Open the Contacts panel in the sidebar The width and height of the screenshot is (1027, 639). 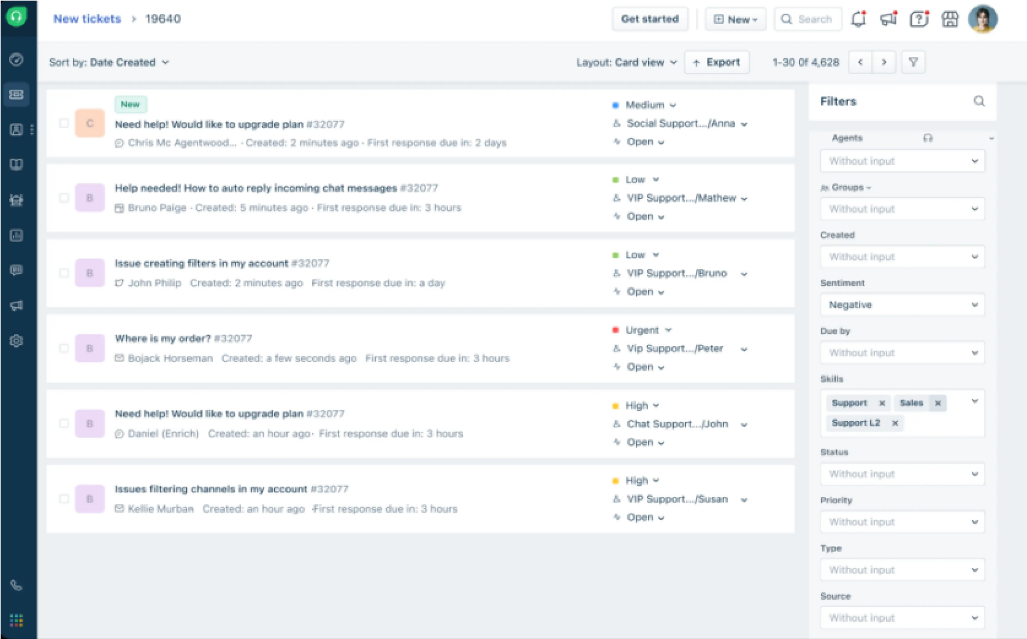click(15, 129)
